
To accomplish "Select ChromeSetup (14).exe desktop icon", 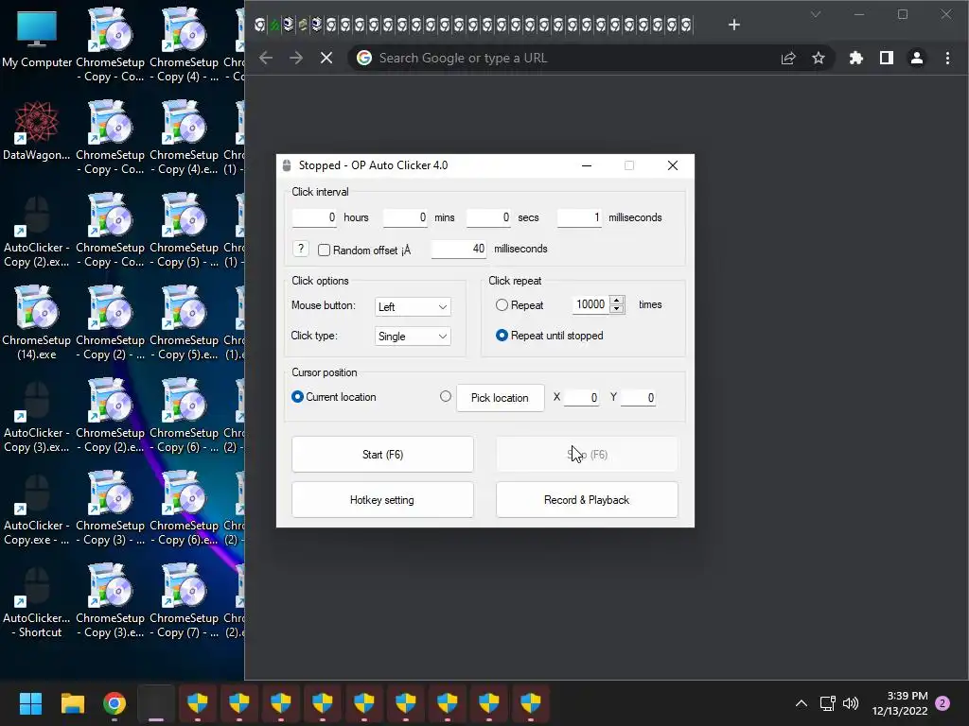I will pyautogui.click(x=37, y=323).
